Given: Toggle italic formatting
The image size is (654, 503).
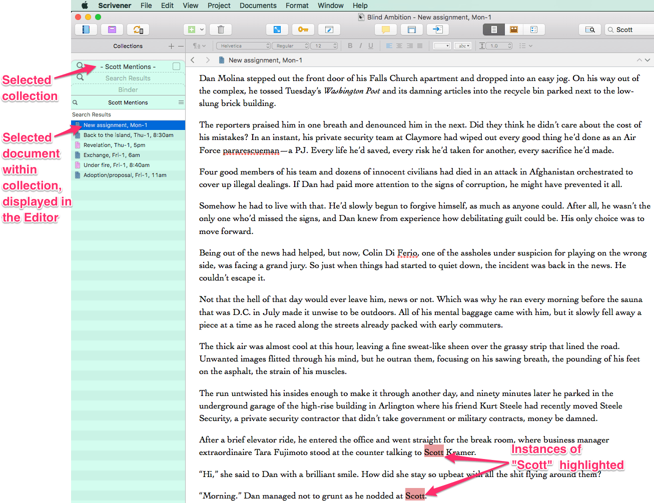Looking at the screenshot, I should pyautogui.click(x=360, y=46).
